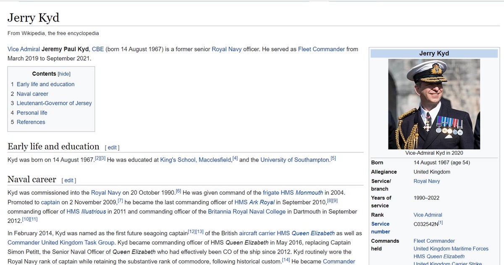Screen dimensions: 504x265
Task: Open the Vice Admiral link in intro
Action: 24,49
